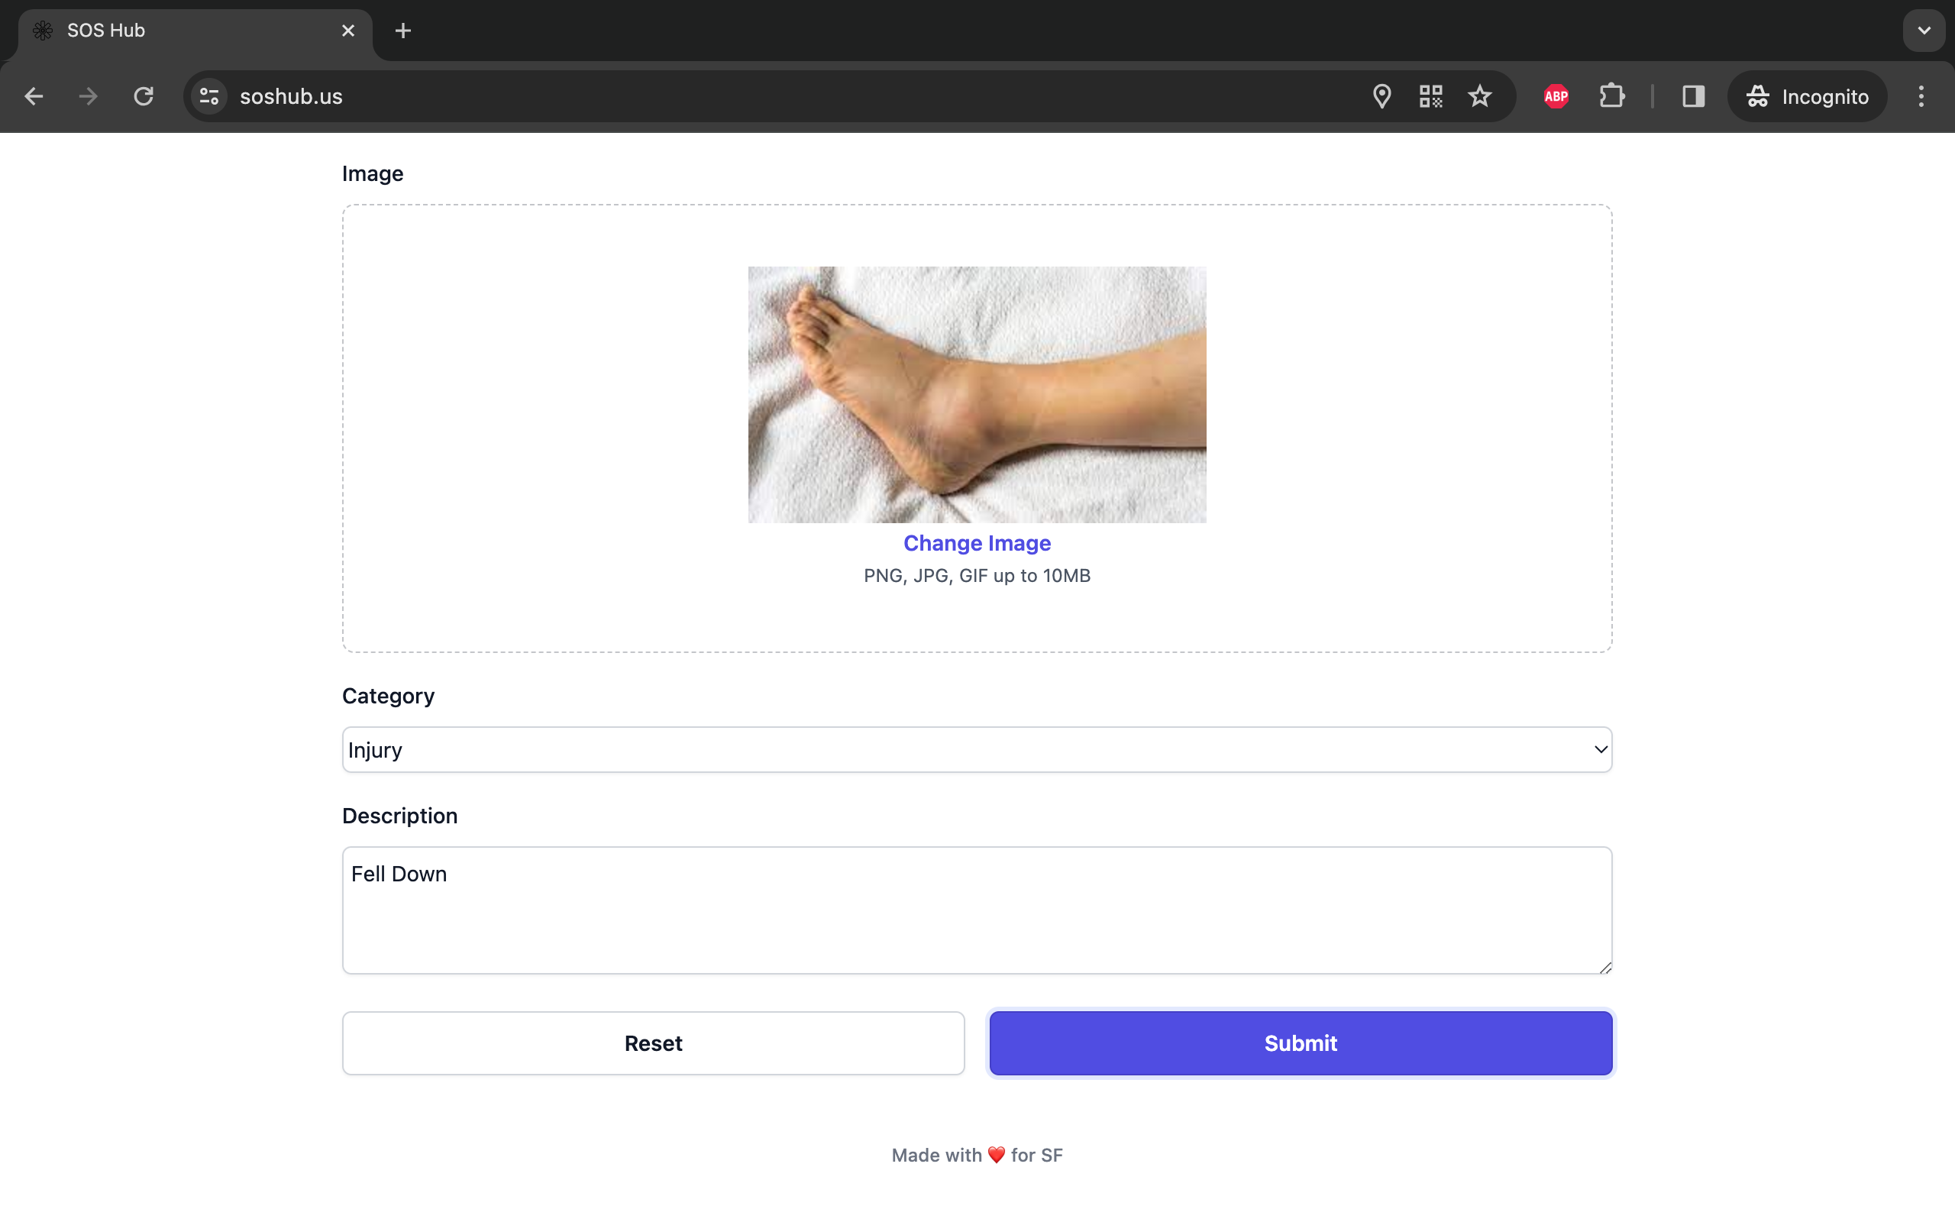Open the browser extensions puzzle icon

click(1611, 96)
